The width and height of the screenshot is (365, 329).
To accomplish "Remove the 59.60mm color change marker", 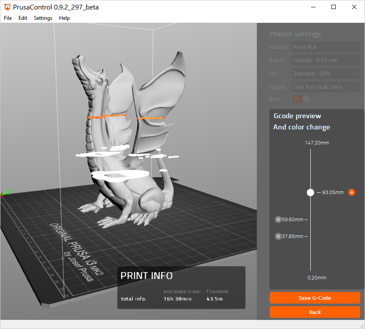I will 278,219.
